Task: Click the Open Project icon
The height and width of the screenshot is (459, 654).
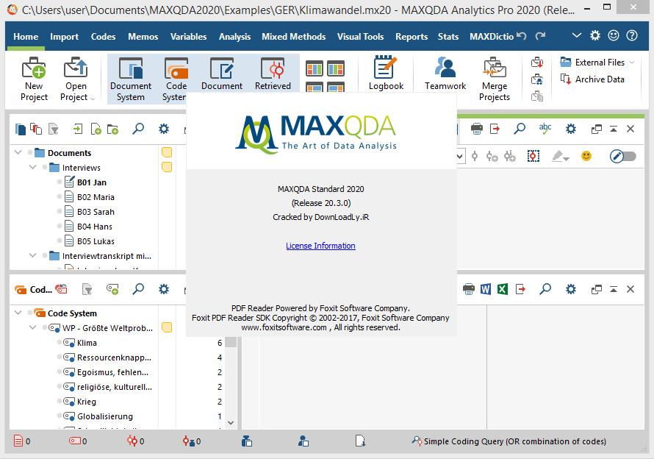Action: click(x=76, y=79)
